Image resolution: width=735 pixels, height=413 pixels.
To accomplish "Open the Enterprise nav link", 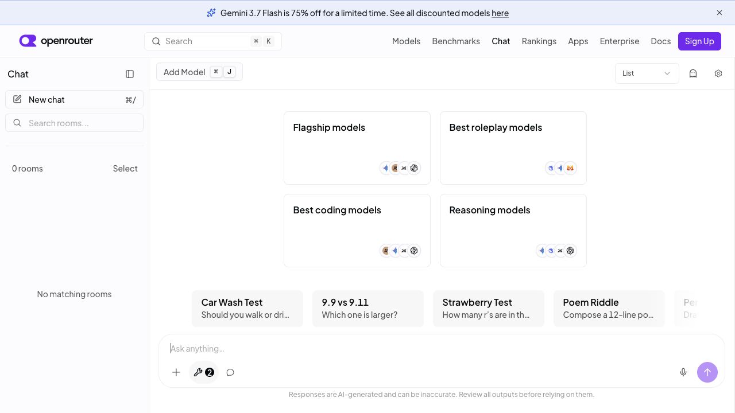I will pyautogui.click(x=620, y=41).
